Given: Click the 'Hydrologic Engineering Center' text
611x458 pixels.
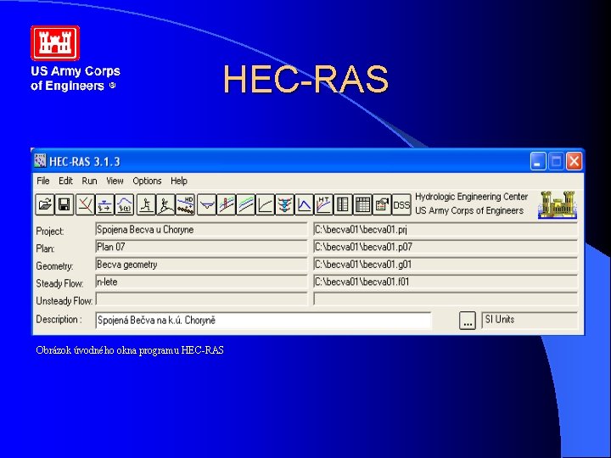Looking at the screenshot, I should coord(472,197).
